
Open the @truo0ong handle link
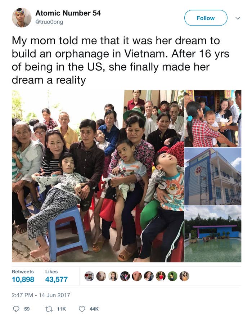[x=49, y=22]
